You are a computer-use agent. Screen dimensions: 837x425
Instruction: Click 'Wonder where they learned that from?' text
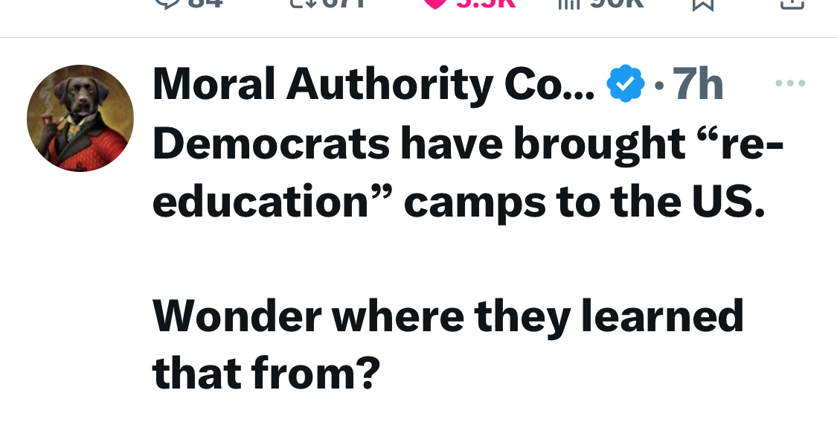448,344
